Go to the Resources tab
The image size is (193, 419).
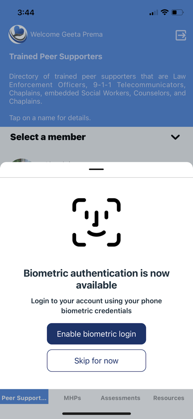point(169,398)
